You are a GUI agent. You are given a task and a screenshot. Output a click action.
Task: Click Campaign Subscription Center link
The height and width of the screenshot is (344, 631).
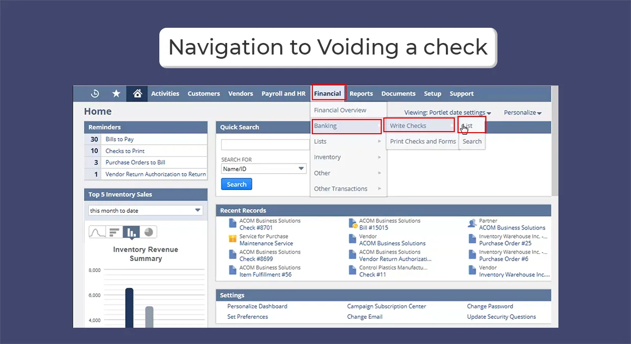386,306
